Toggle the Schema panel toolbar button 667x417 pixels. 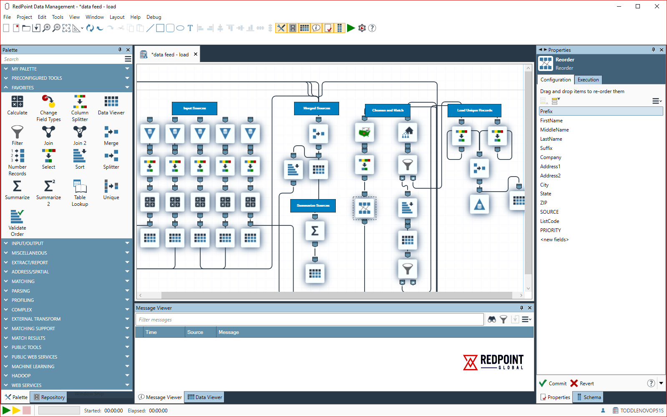click(340, 28)
